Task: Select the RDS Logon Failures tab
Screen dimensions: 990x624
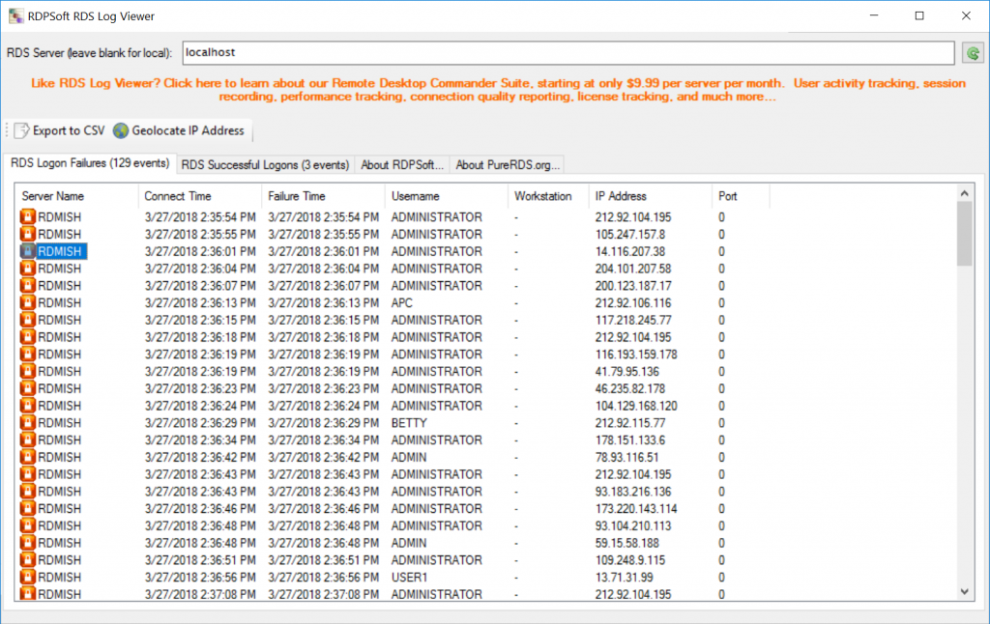Action: [x=90, y=163]
